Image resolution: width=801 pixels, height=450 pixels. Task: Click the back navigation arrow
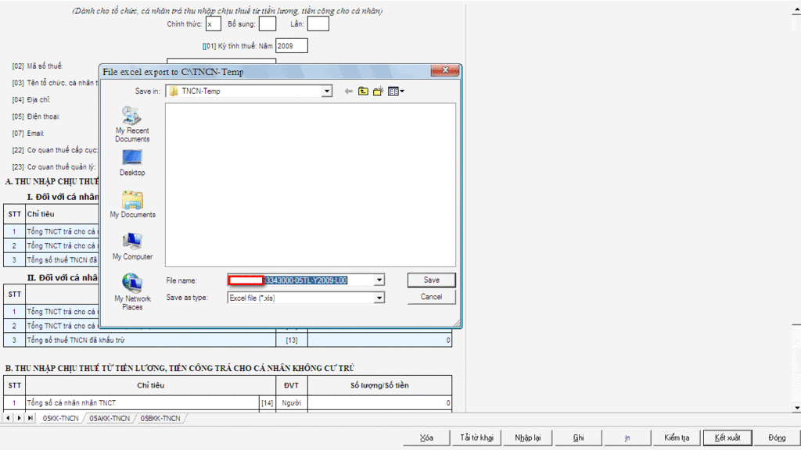[x=348, y=91]
